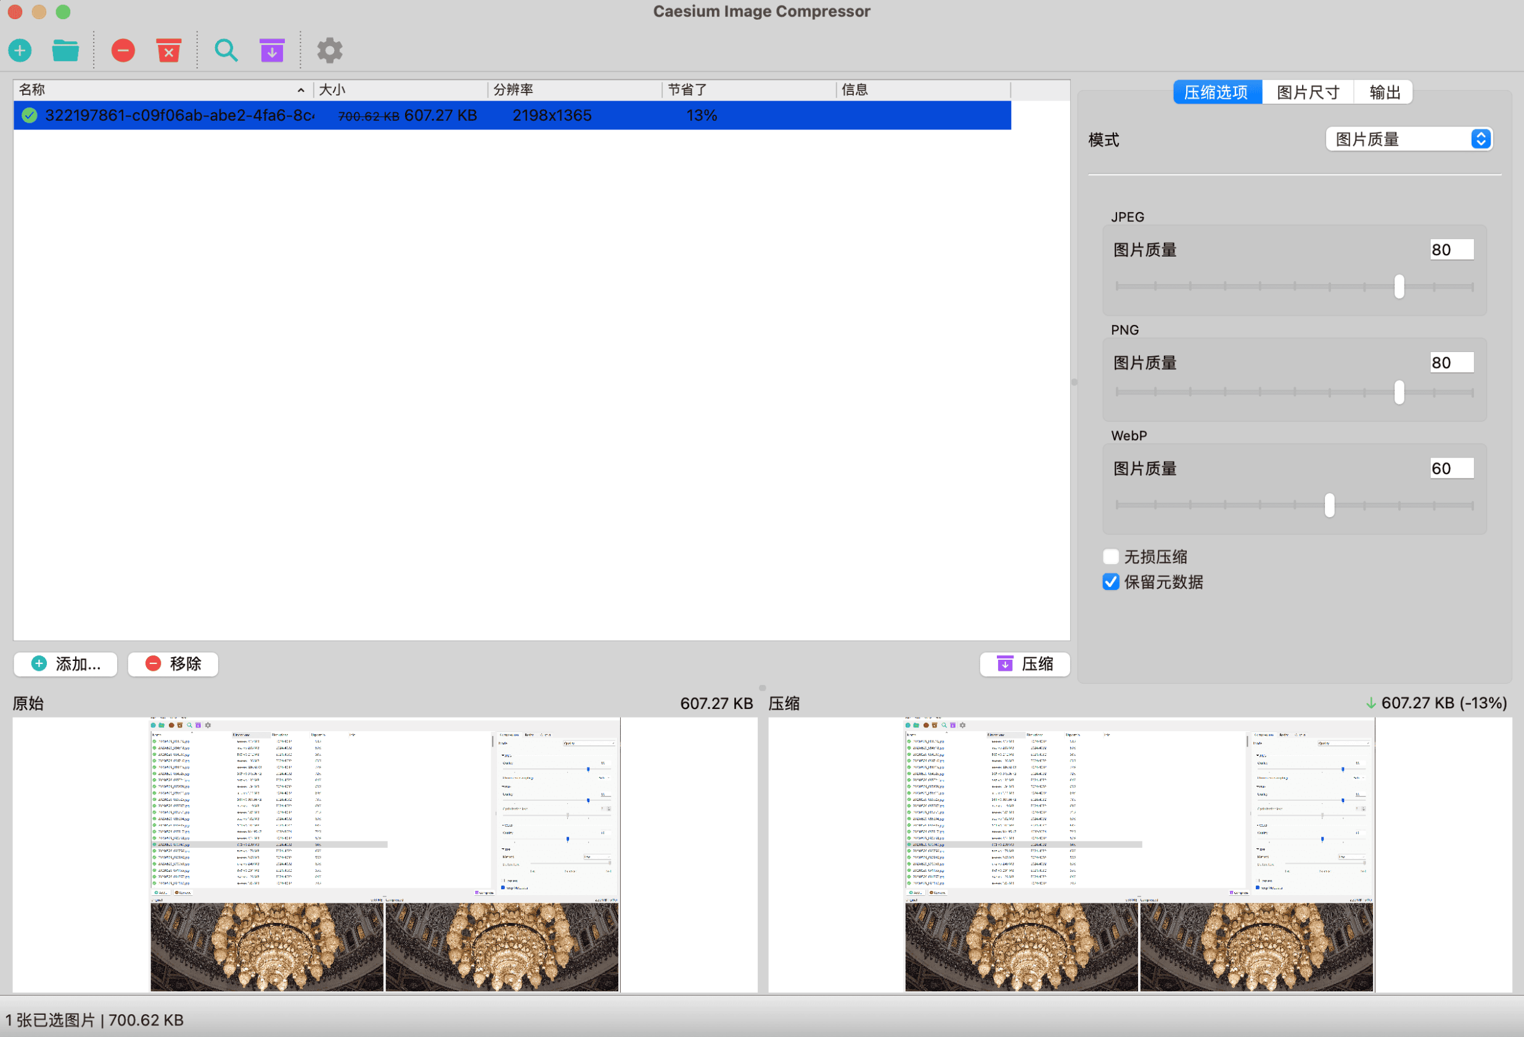1524x1037 pixels.
Task: Click the JPEG quality value field showing 80
Action: (x=1451, y=250)
